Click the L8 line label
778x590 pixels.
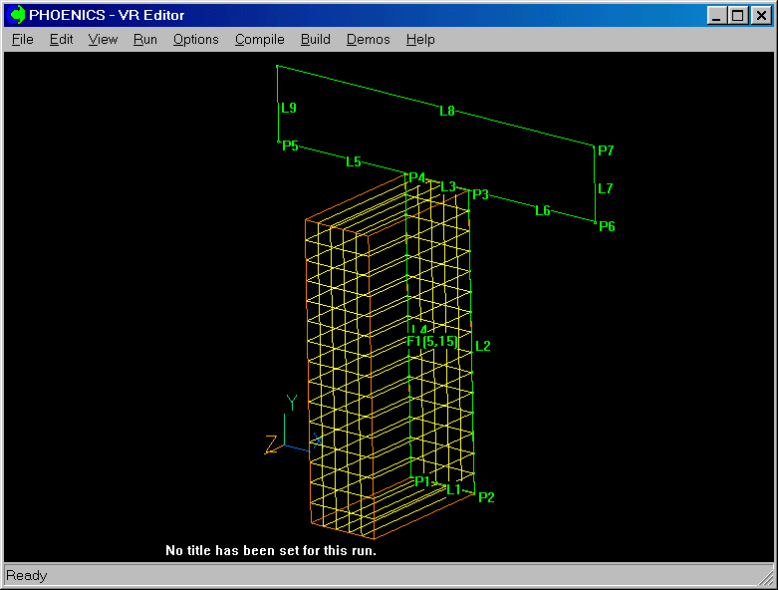pos(447,111)
